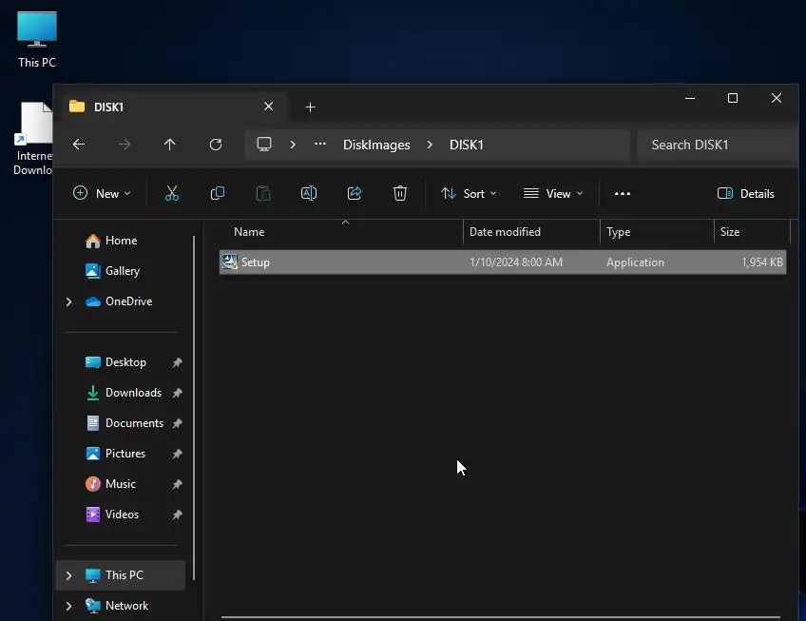Click the Paste clipboard icon
The height and width of the screenshot is (621, 806).
click(x=263, y=193)
